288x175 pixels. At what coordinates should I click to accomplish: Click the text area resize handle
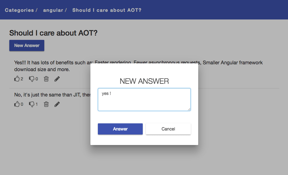tap(189, 109)
